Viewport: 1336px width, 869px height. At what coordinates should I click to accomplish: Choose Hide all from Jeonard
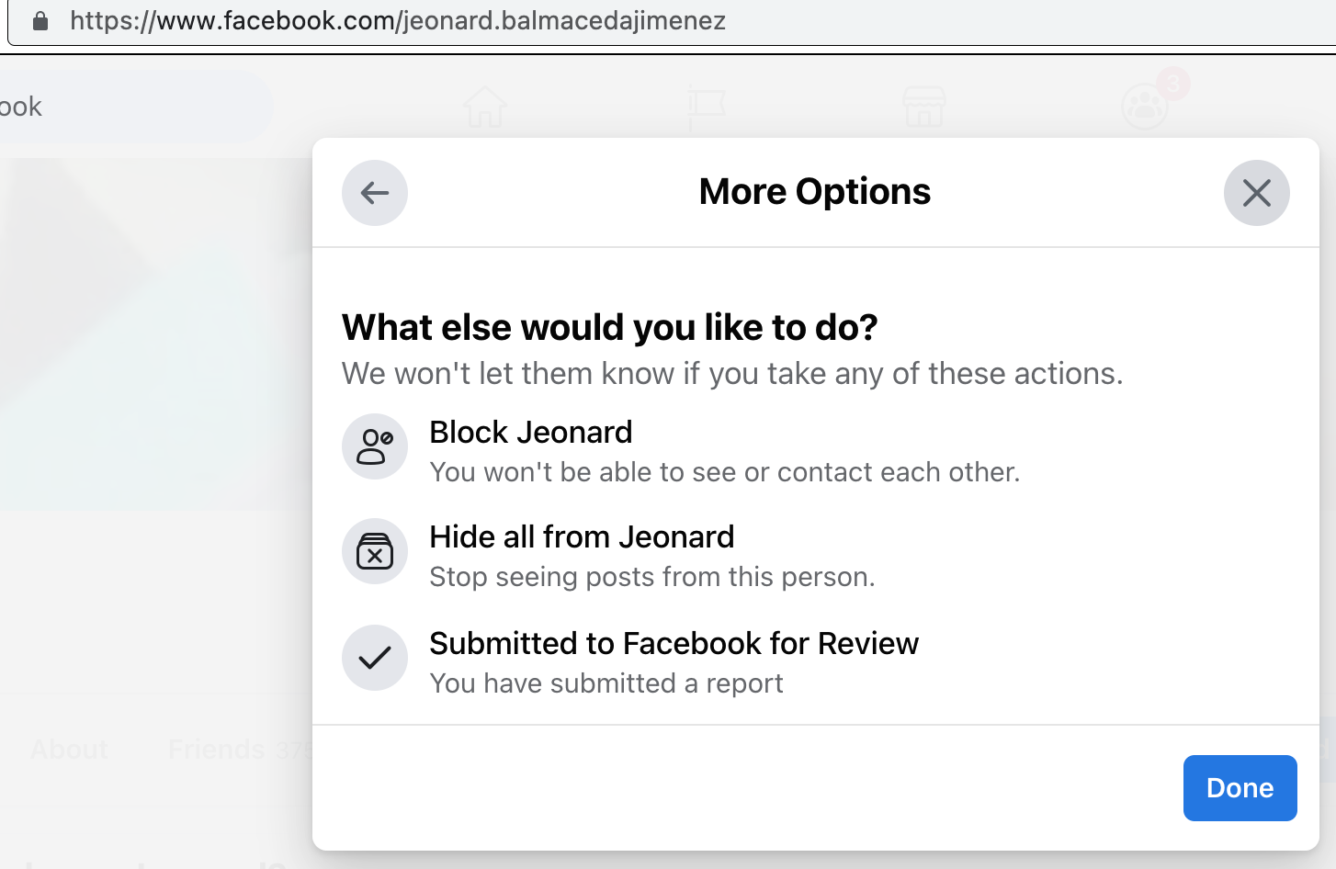point(582,537)
